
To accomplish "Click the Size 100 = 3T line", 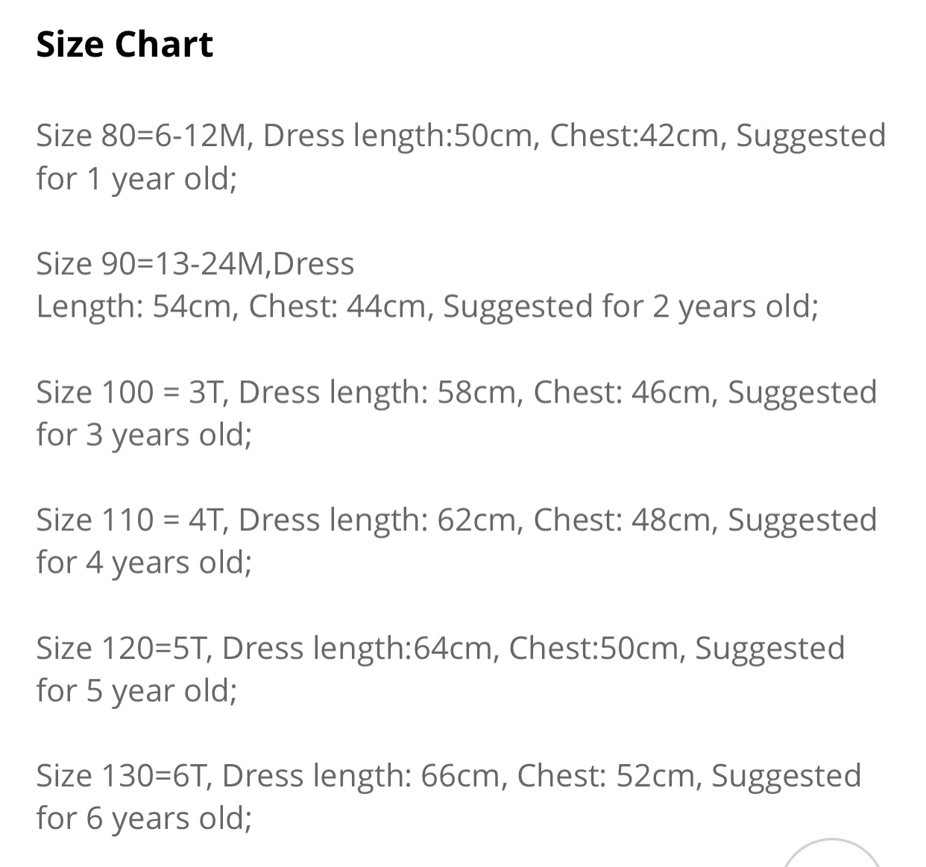I will click(x=456, y=393).
